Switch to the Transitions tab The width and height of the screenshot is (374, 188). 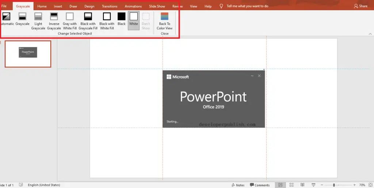[110, 6]
